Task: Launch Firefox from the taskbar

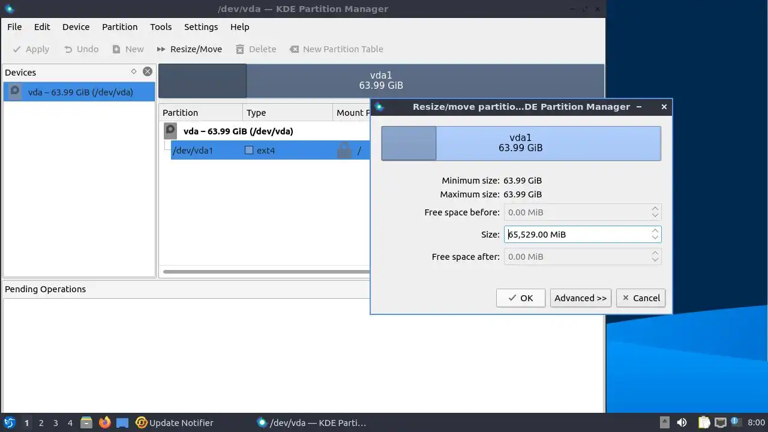Action: click(104, 423)
